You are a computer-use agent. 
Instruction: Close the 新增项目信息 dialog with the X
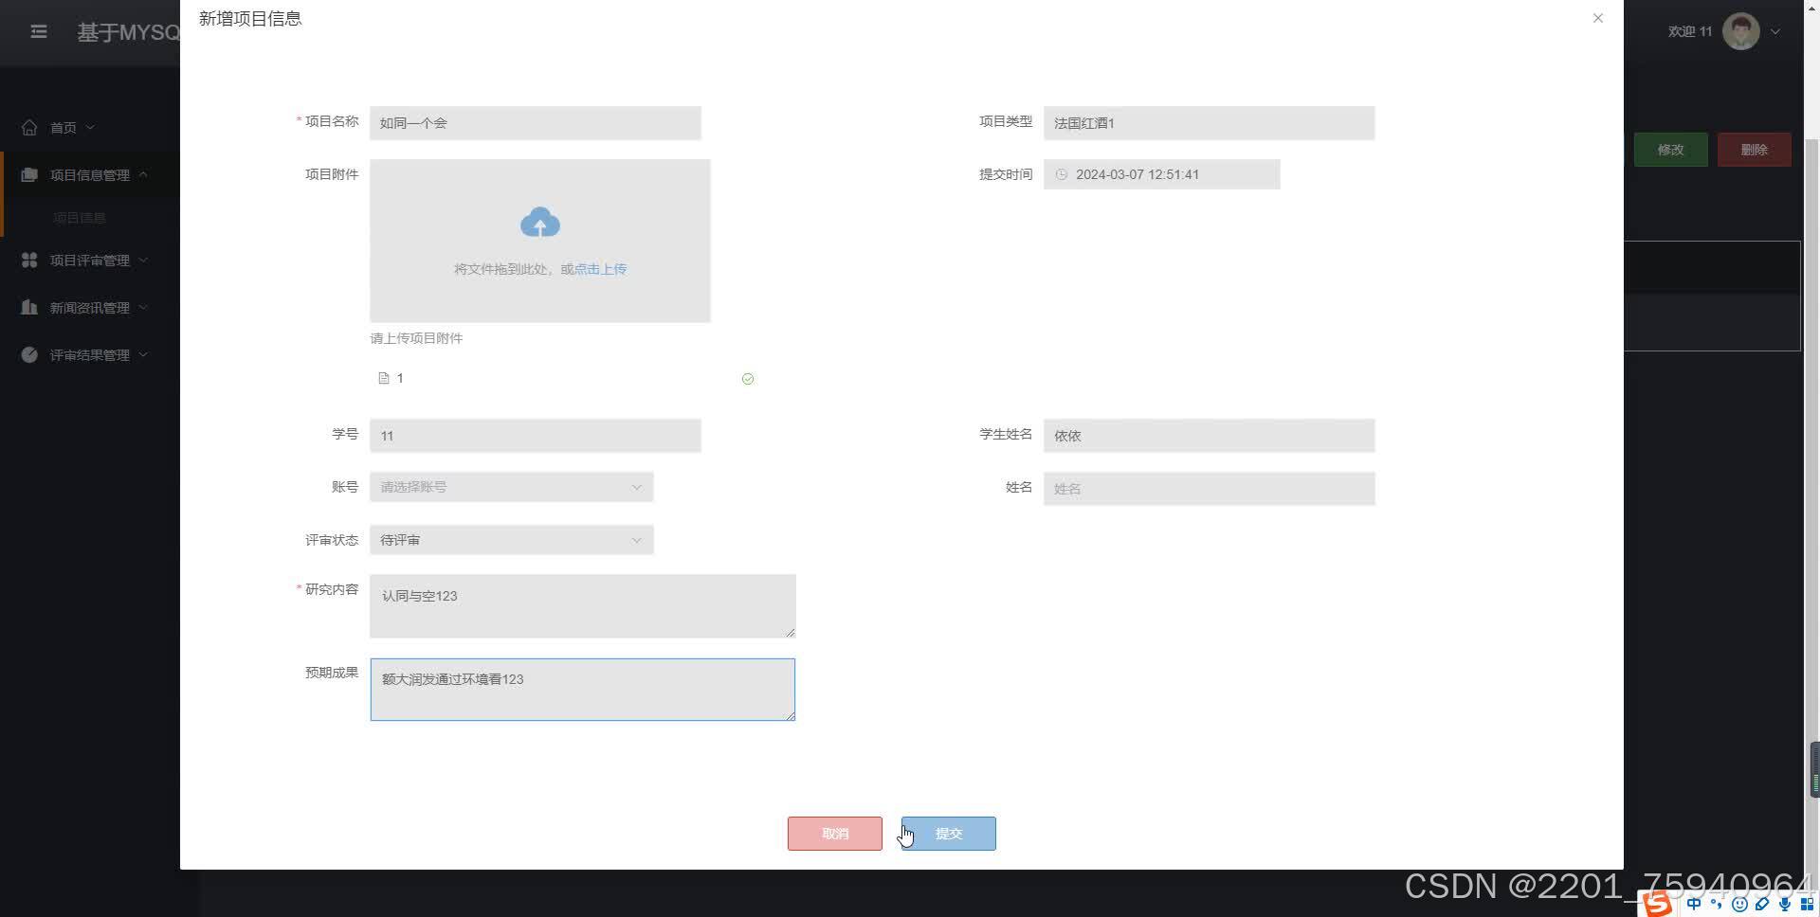pos(1597,18)
